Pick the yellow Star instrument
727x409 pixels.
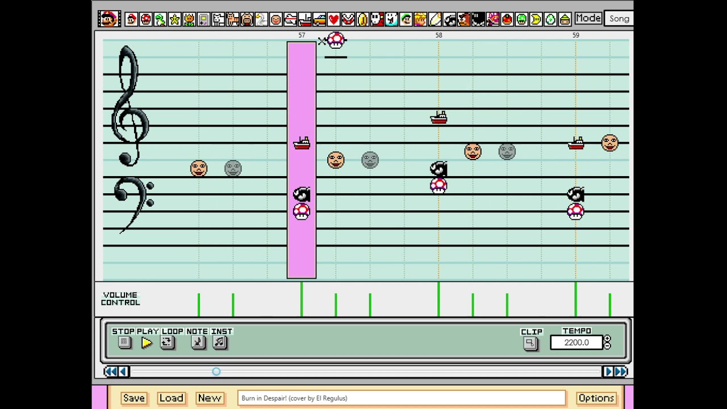pos(174,19)
